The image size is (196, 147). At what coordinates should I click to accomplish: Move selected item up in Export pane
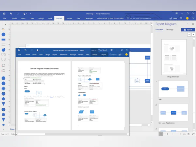(189, 35)
